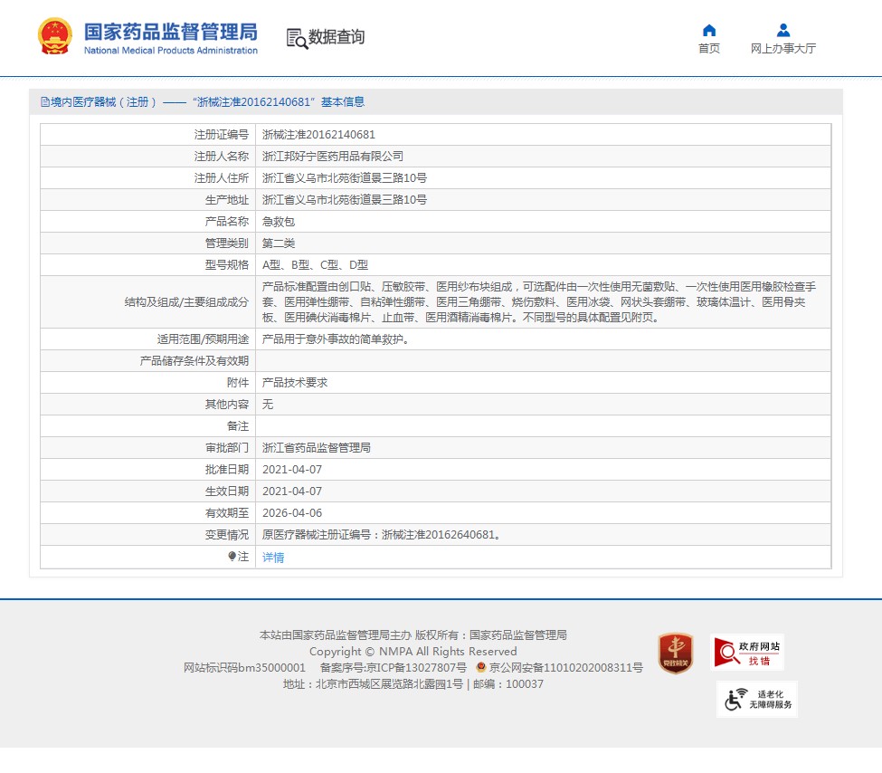
Task: Click the 注册证编号 row label
Action: 221,135
